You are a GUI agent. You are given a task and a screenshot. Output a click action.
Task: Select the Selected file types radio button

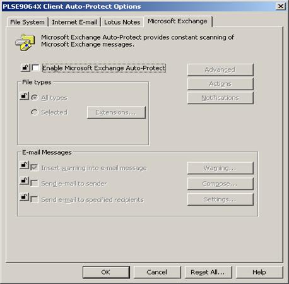tap(35, 112)
